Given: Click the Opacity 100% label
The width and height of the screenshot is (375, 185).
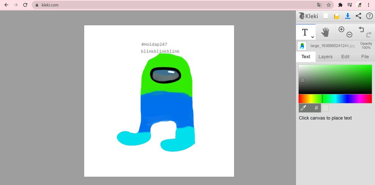Looking at the screenshot, I should coord(366,45).
